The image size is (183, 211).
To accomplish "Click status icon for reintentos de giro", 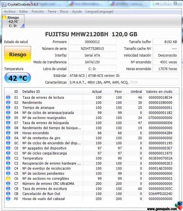I will click(8, 138).
